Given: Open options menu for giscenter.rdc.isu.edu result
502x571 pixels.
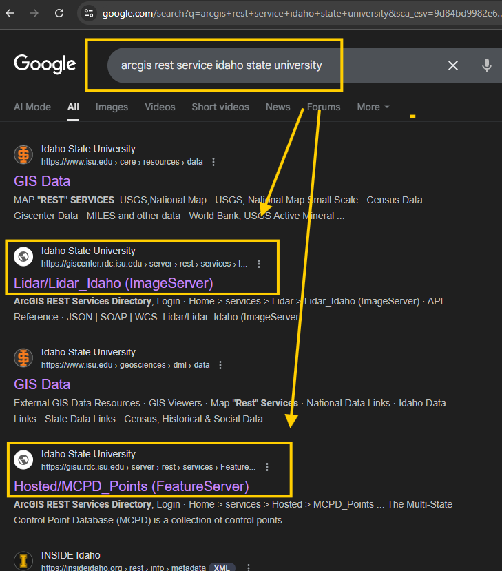Looking at the screenshot, I should click(259, 264).
